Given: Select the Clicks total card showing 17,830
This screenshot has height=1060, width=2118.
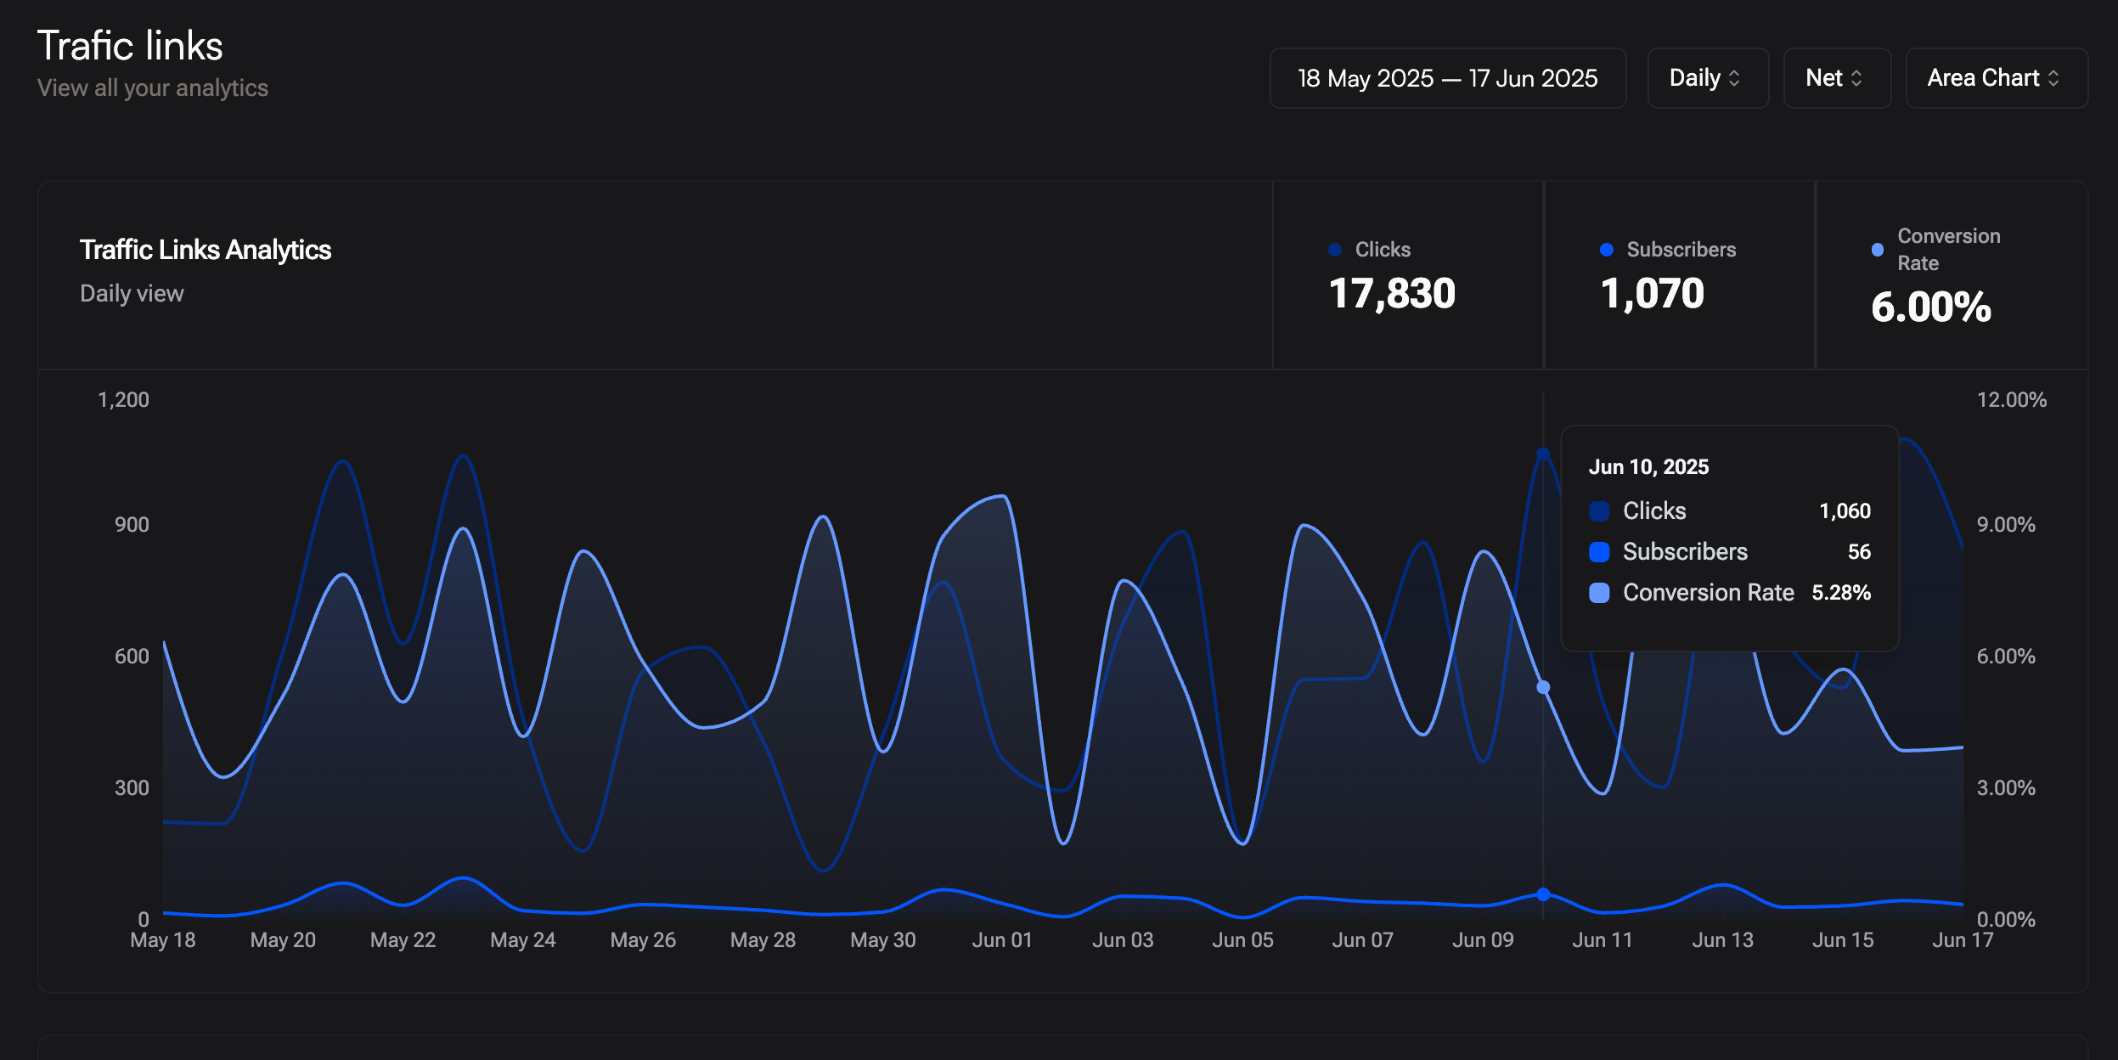Looking at the screenshot, I should coord(1408,275).
